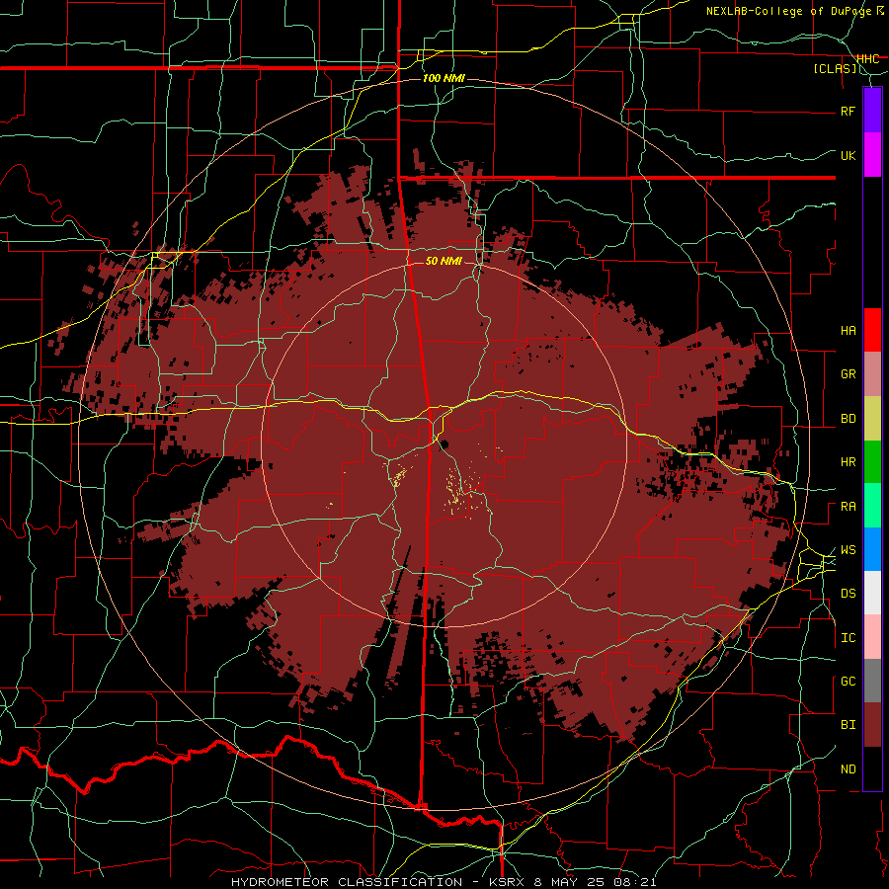
Task: Click the RF purple legend color swatch
Action: tap(872, 111)
